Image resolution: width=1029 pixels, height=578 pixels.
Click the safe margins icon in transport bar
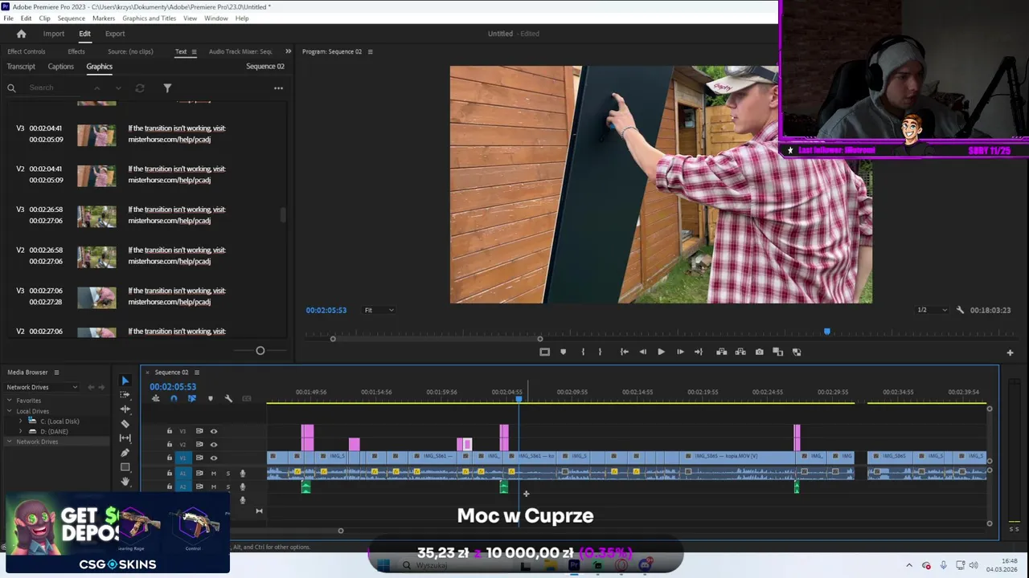click(544, 352)
